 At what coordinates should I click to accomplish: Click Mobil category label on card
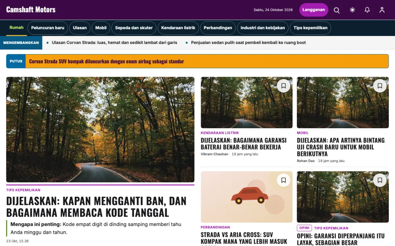pos(303,133)
